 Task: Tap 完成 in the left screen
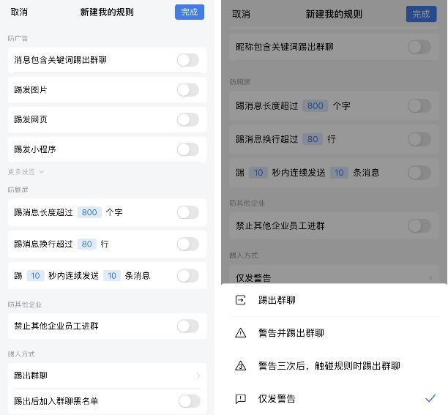tap(190, 12)
